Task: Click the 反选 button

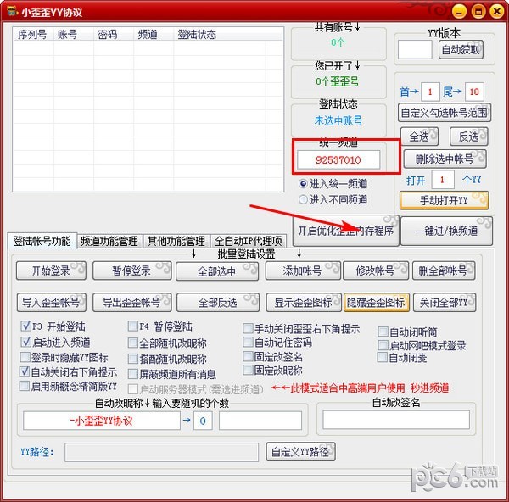Action: [469, 137]
